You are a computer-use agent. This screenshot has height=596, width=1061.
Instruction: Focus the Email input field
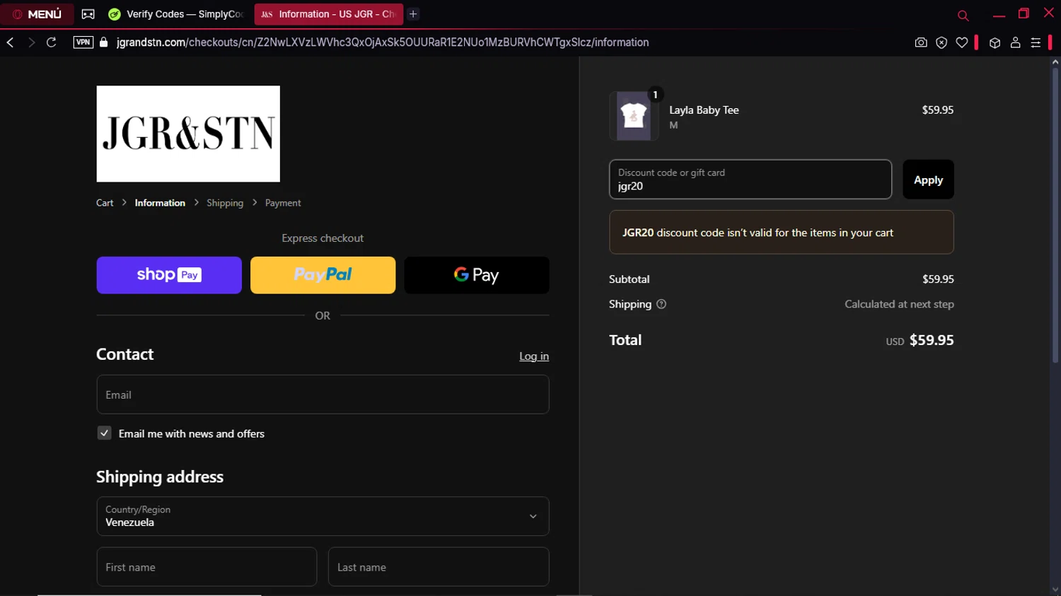coord(323,395)
